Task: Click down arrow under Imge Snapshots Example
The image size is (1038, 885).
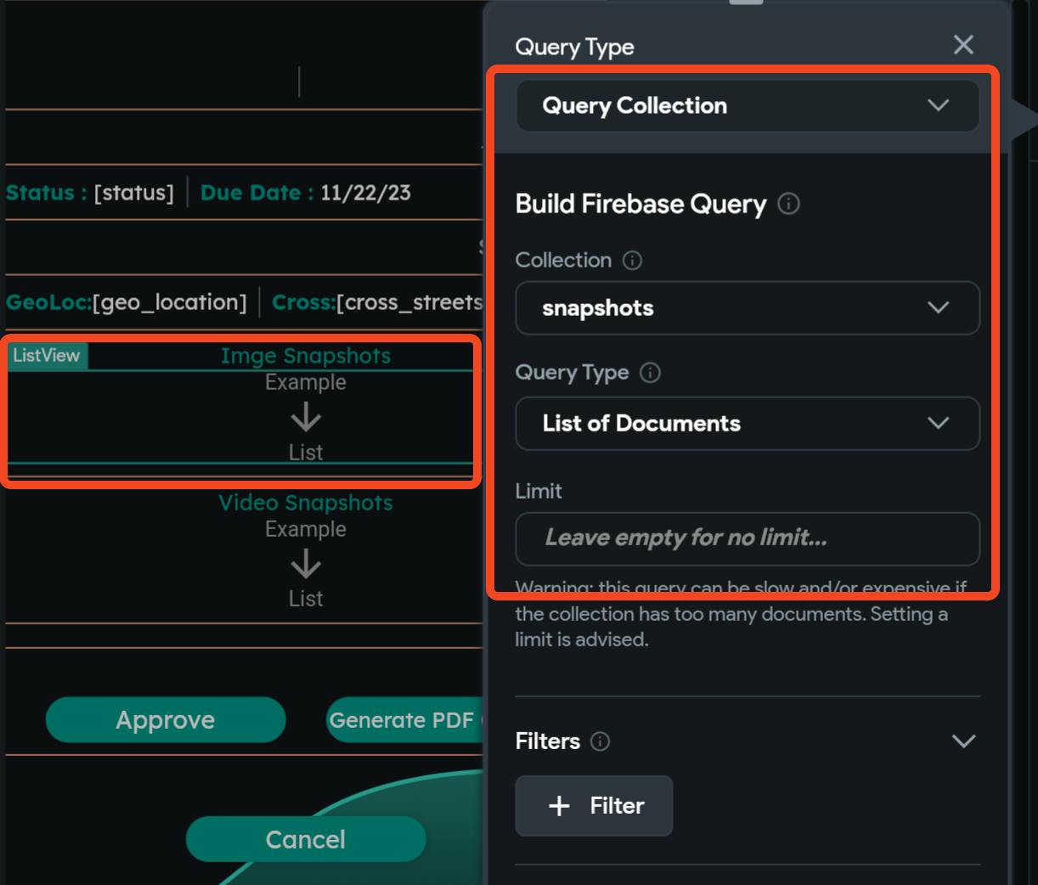Action: 306,418
